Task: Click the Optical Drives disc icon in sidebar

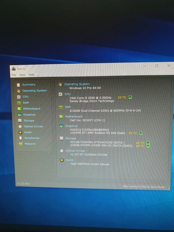Action: click(x=20, y=127)
